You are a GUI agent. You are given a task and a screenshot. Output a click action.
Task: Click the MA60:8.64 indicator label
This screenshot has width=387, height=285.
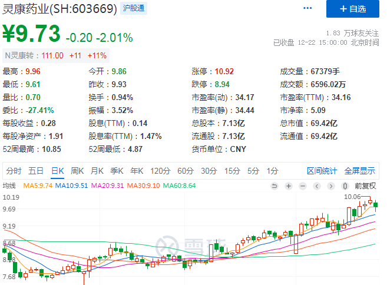[x=180, y=185]
